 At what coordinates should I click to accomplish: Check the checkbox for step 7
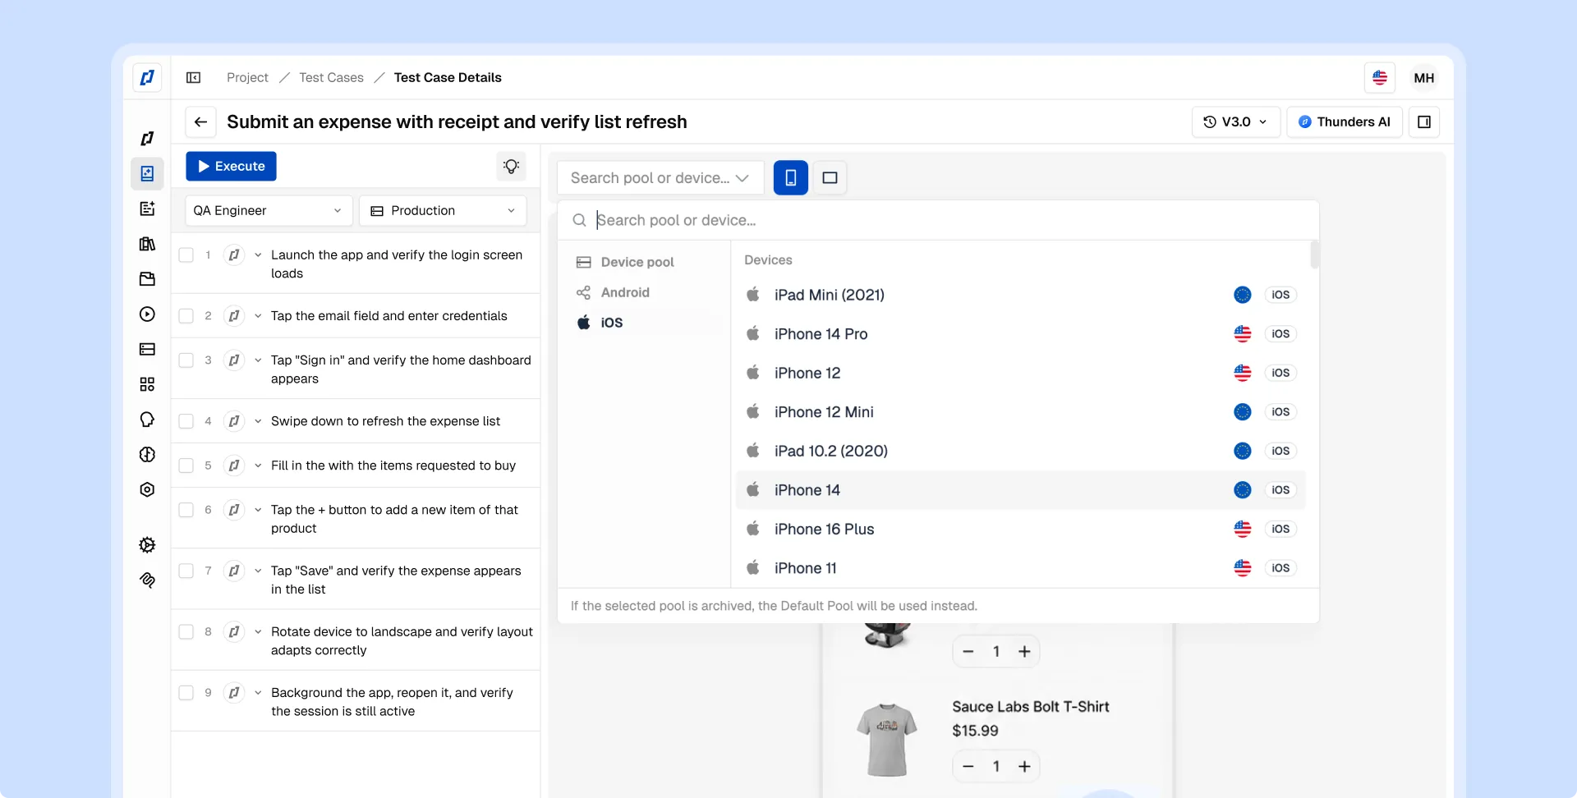click(186, 571)
